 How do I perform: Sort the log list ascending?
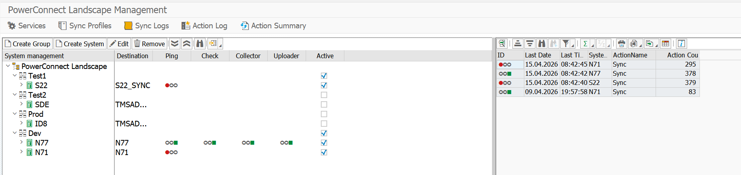coord(518,43)
